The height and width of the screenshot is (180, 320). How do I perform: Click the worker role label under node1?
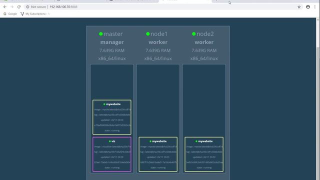point(158,42)
